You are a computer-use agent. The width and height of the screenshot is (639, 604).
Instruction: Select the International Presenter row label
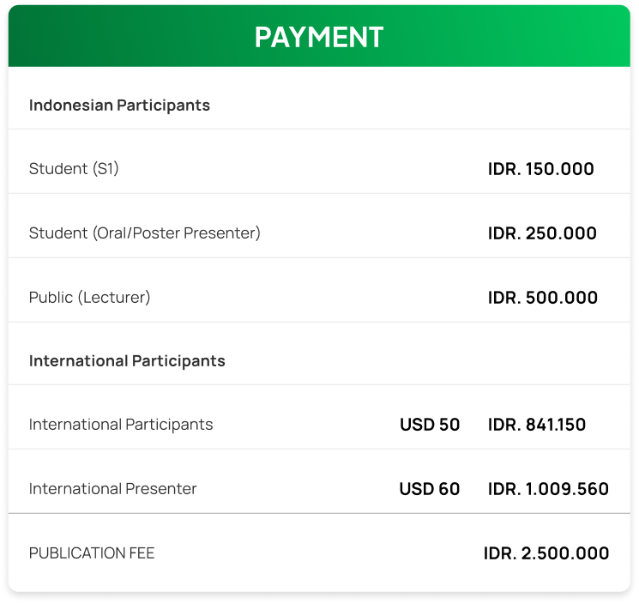pos(112,489)
